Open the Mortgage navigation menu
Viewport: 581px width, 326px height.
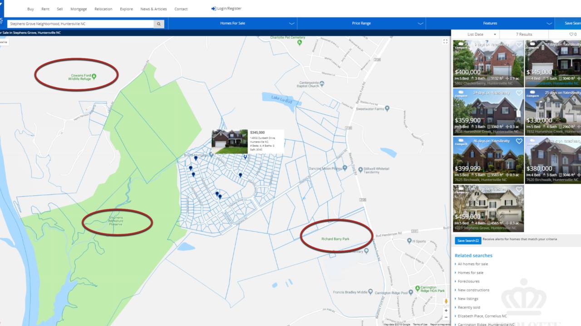pyautogui.click(x=78, y=9)
